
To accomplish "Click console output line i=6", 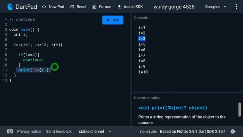I will pos(142,50).
